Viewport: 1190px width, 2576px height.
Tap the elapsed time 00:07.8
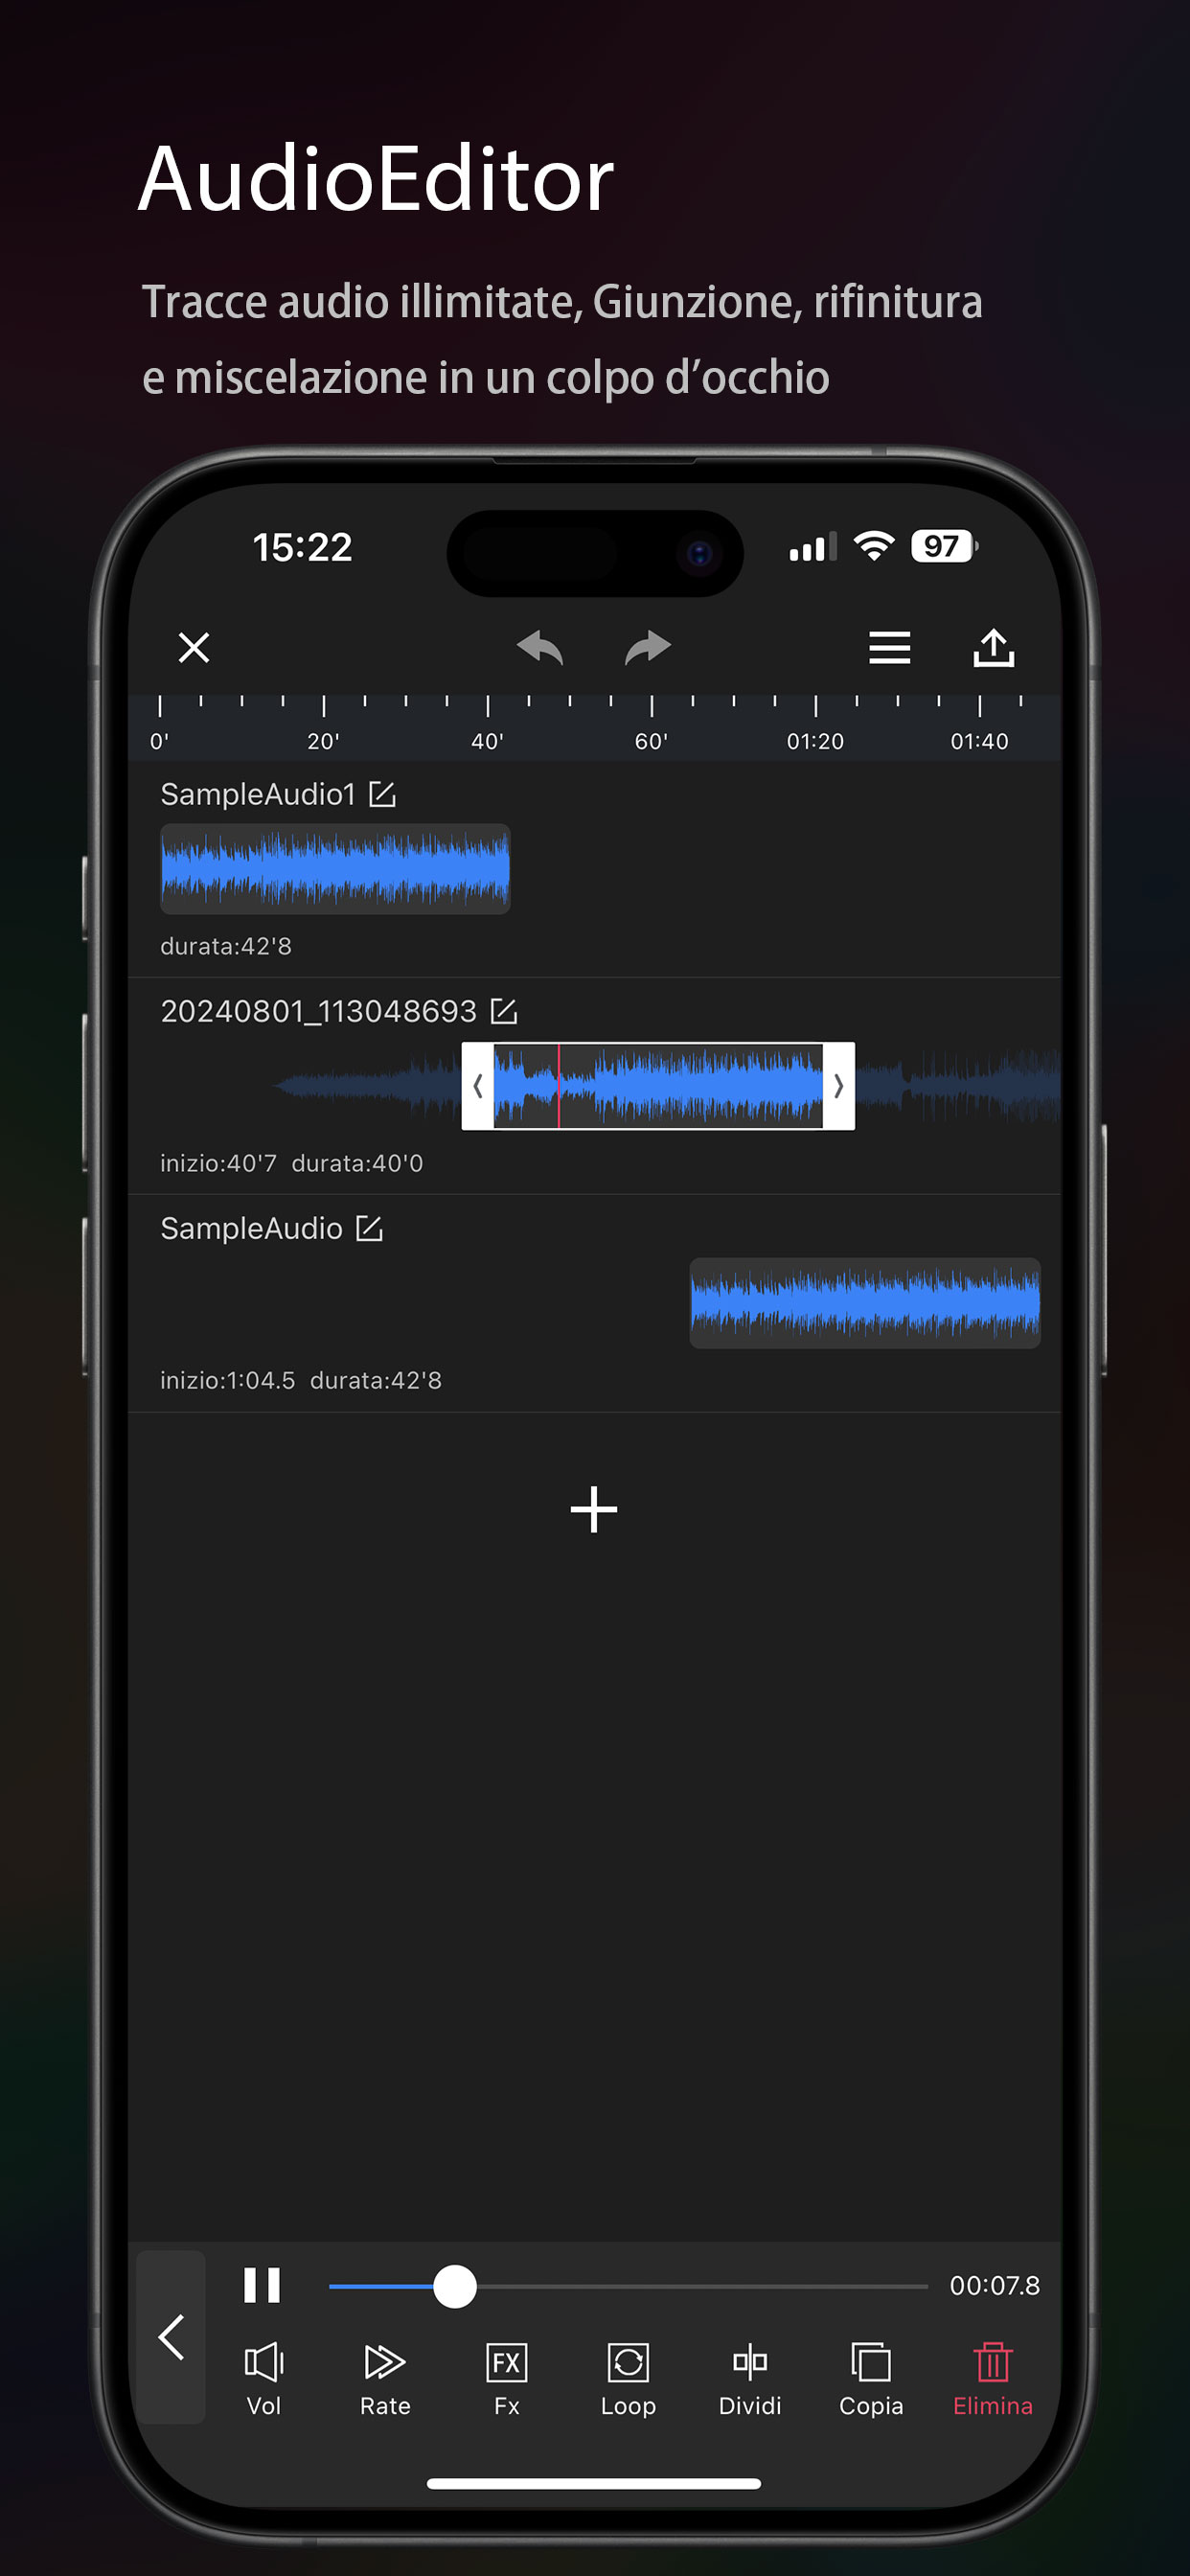(x=994, y=2285)
